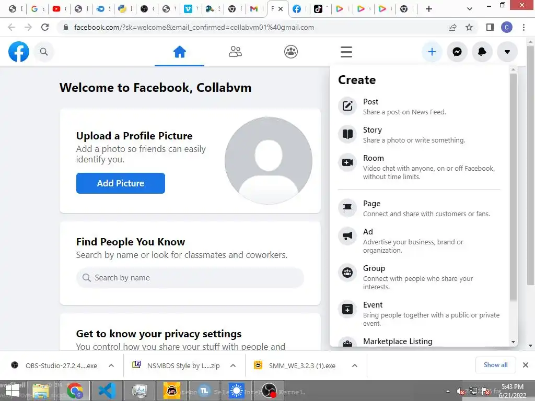The width and height of the screenshot is (535, 401).
Task: Open the account dropdown arrow
Action: [507, 52]
